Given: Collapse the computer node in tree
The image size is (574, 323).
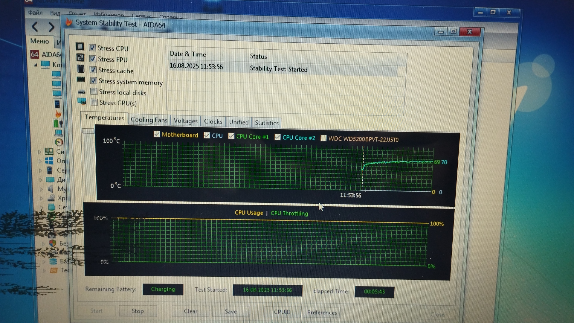Looking at the screenshot, I should point(36,65).
